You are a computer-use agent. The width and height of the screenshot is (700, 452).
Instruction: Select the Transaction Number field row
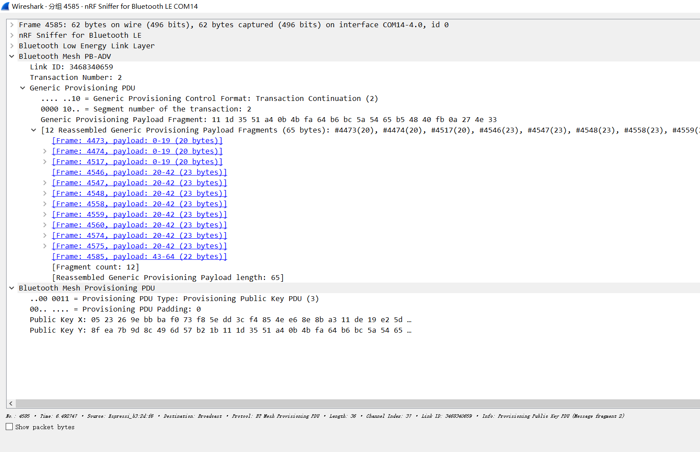[x=75, y=78]
